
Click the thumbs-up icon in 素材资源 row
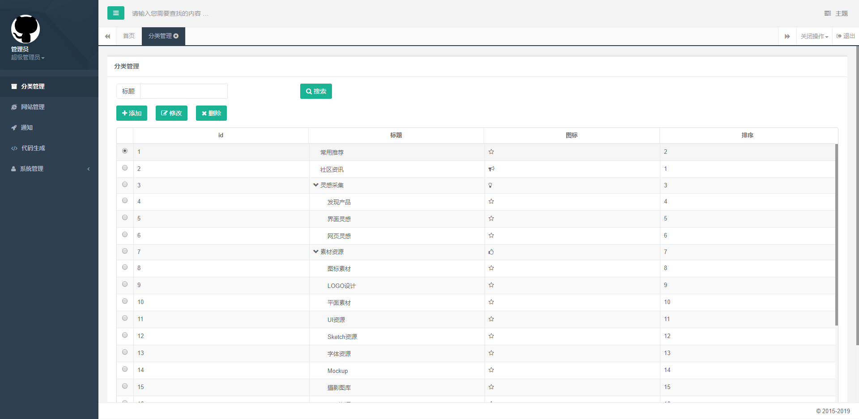491,252
